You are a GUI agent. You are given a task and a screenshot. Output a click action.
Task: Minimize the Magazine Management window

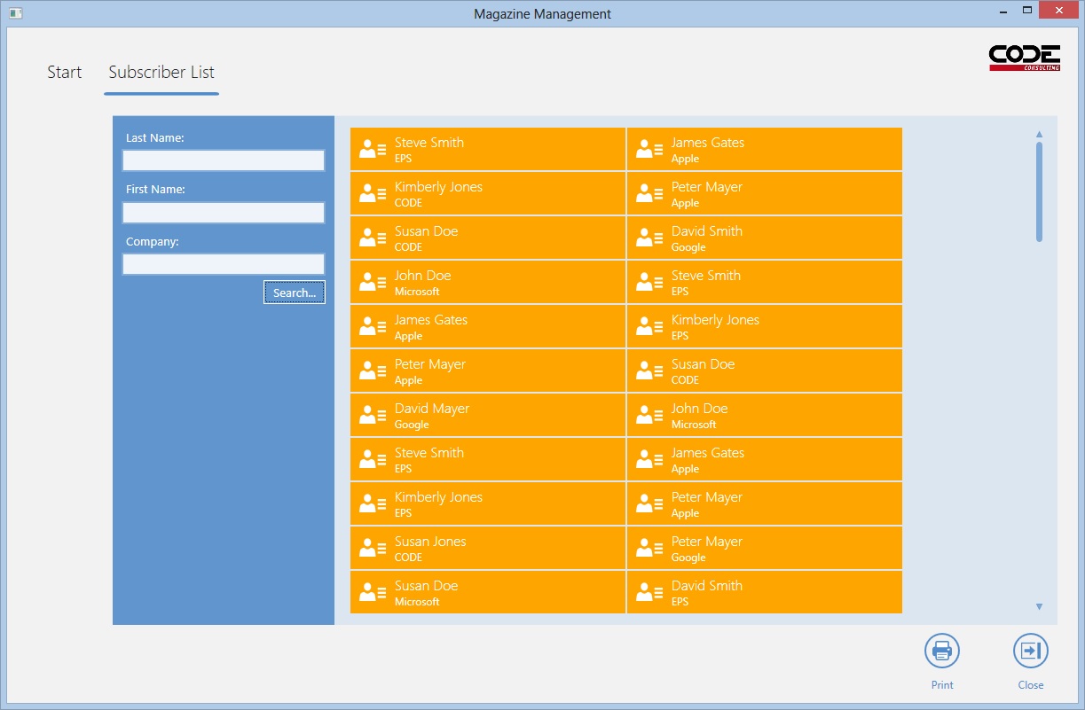click(1003, 12)
